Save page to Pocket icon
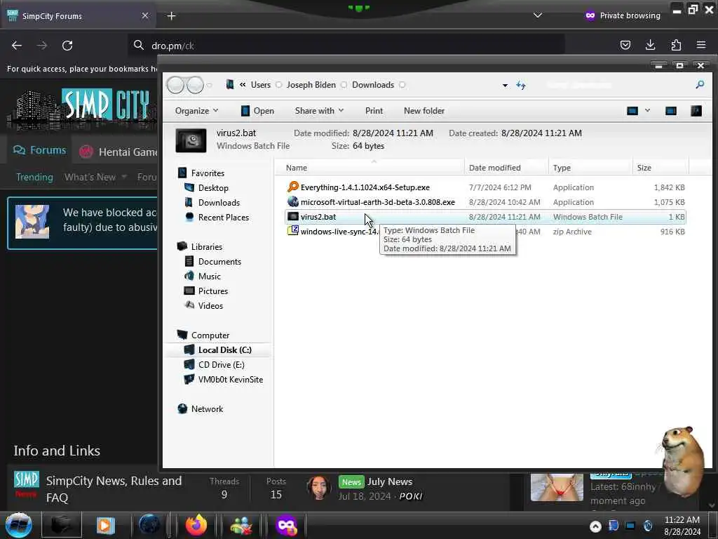 [625, 45]
